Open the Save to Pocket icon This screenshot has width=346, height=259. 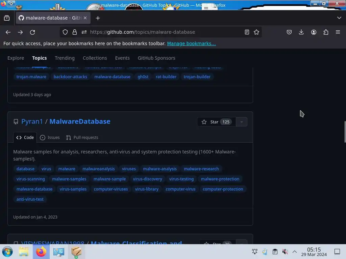coord(289,32)
